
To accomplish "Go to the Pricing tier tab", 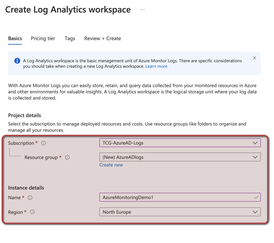I will coord(43,38).
